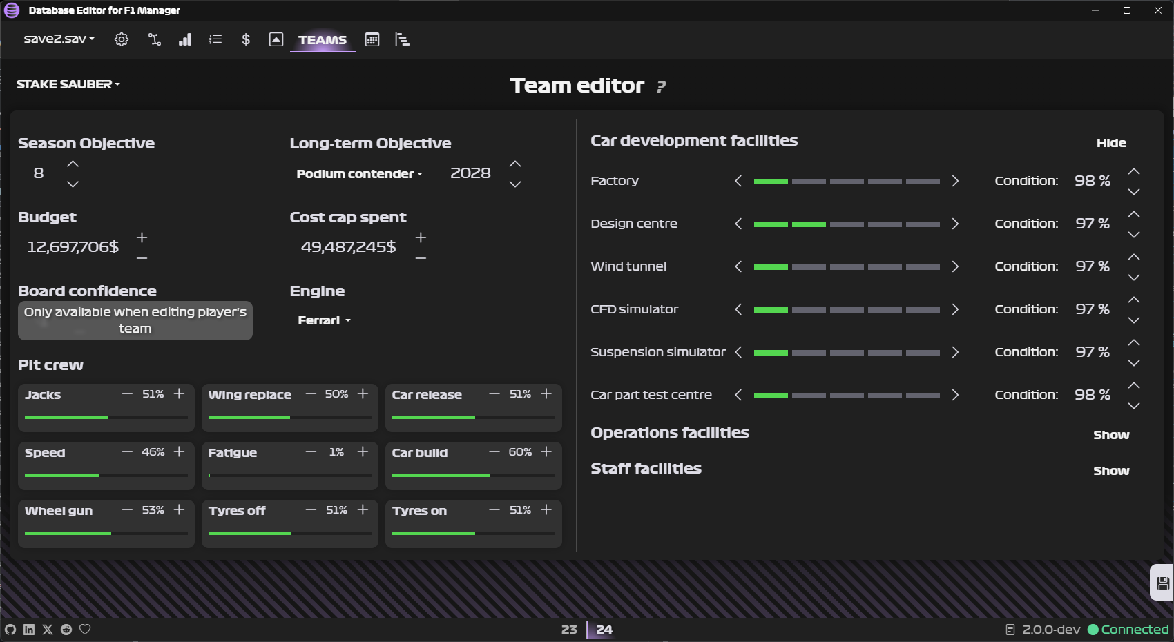This screenshot has width=1174, height=642.
Task: Increase Speed pit crew stat
Action: click(179, 451)
